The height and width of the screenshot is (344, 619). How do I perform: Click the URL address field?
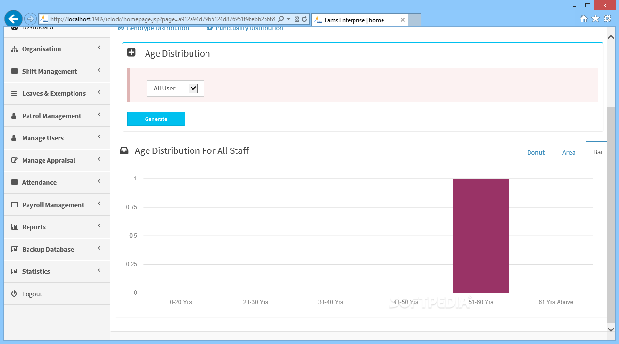(x=162, y=19)
